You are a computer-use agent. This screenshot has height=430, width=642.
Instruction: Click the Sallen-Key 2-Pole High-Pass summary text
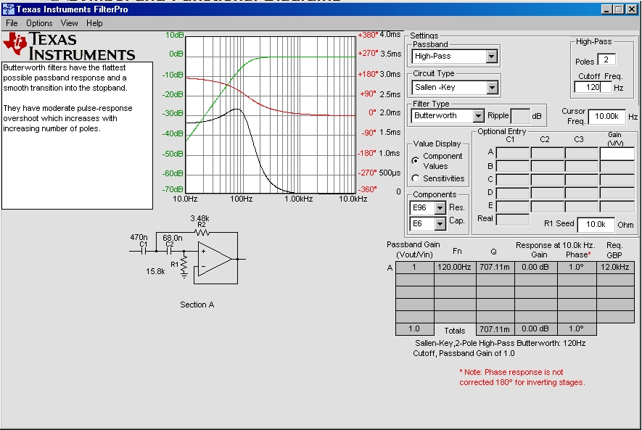(x=500, y=348)
